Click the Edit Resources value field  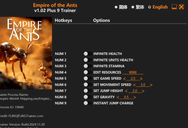tap(133, 72)
